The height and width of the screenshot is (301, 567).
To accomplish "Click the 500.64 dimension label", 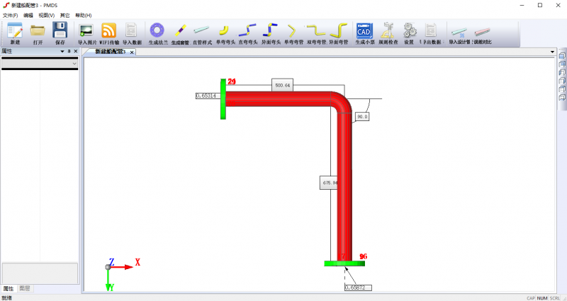I will tap(282, 86).
